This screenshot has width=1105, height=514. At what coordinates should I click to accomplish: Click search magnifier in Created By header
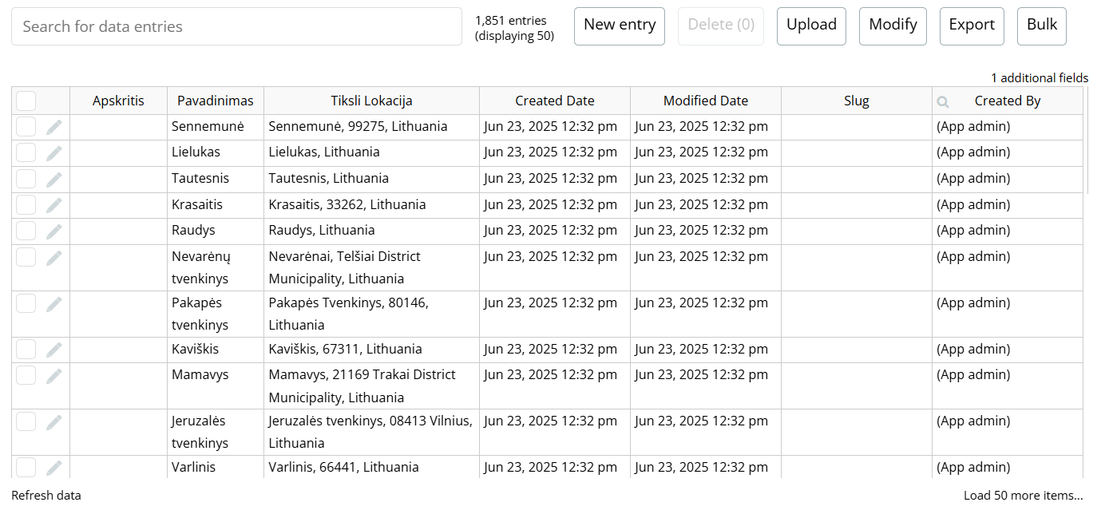pos(943,101)
